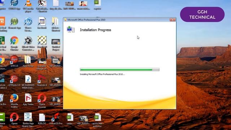Image resolution: width=231 pixels, height=130 pixels.
Task: Click the Installation Progress heading
Action: click(95, 30)
